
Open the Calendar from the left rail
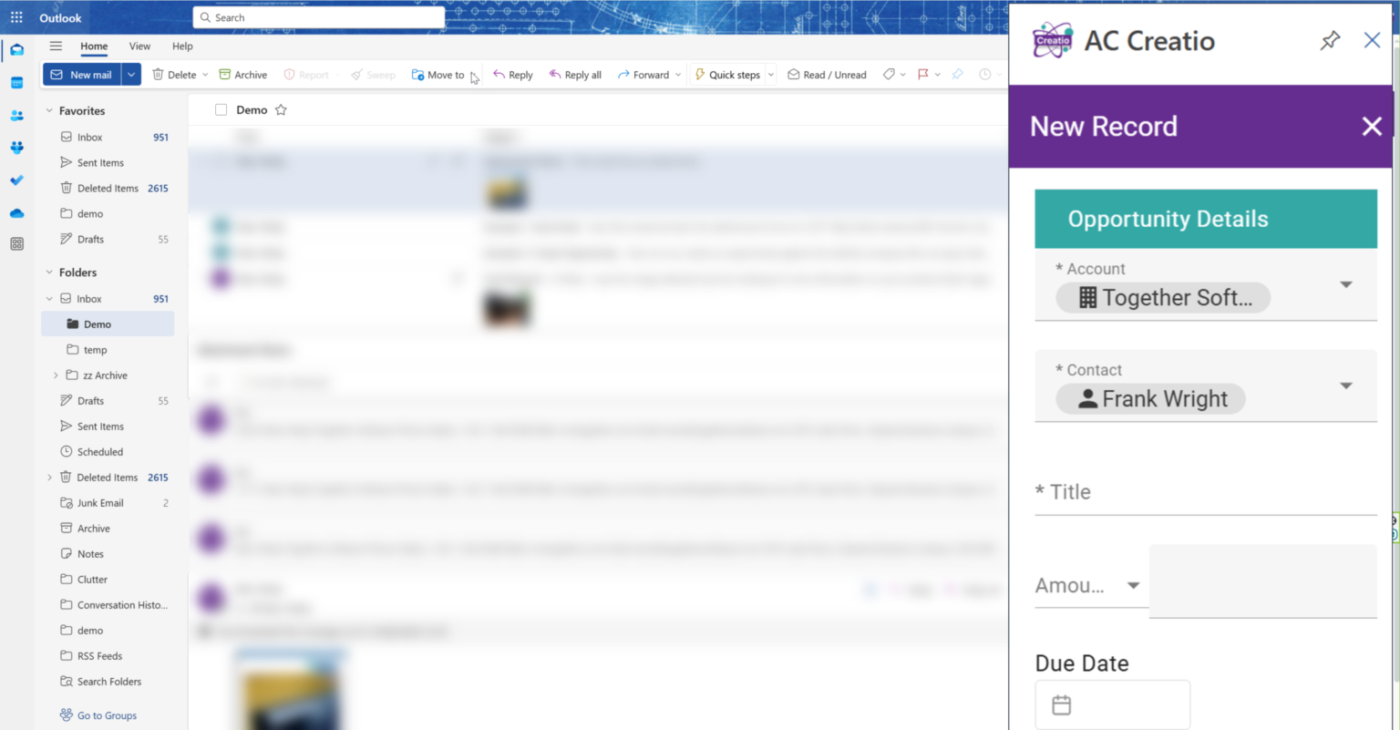16,83
